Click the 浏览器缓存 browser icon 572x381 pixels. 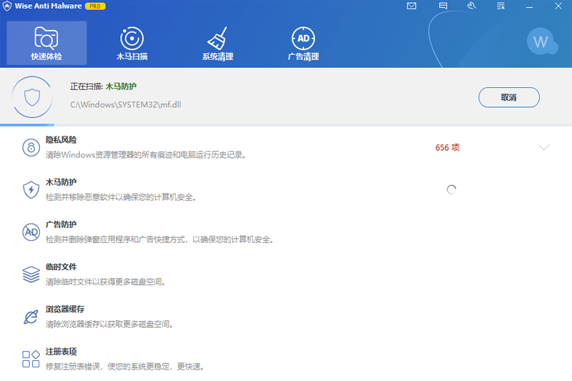point(31,317)
